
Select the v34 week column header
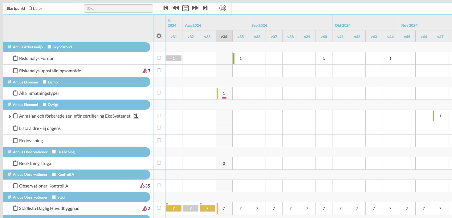(x=224, y=37)
